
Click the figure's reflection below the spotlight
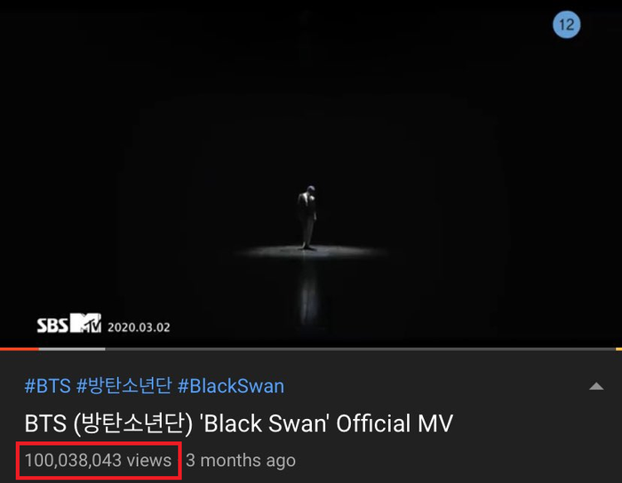pos(307,292)
